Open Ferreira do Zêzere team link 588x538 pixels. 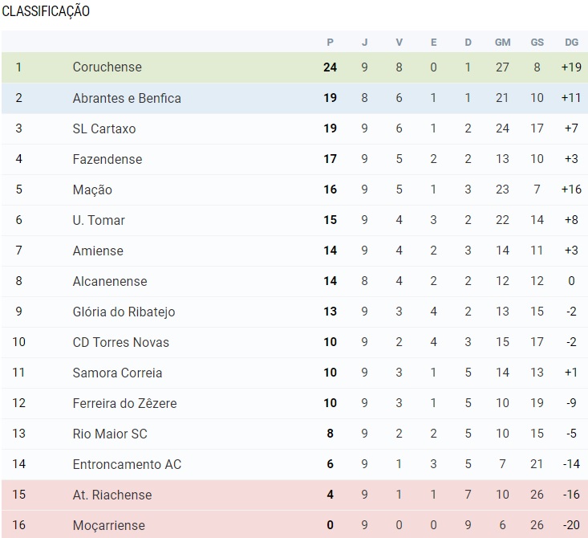pos(124,403)
